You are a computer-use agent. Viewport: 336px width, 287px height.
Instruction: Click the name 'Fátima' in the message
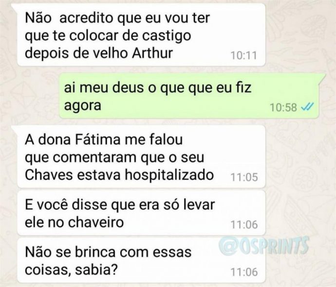(98, 140)
